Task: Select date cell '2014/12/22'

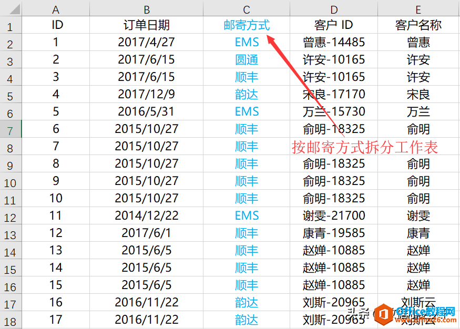Action: (x=146, y=215)
